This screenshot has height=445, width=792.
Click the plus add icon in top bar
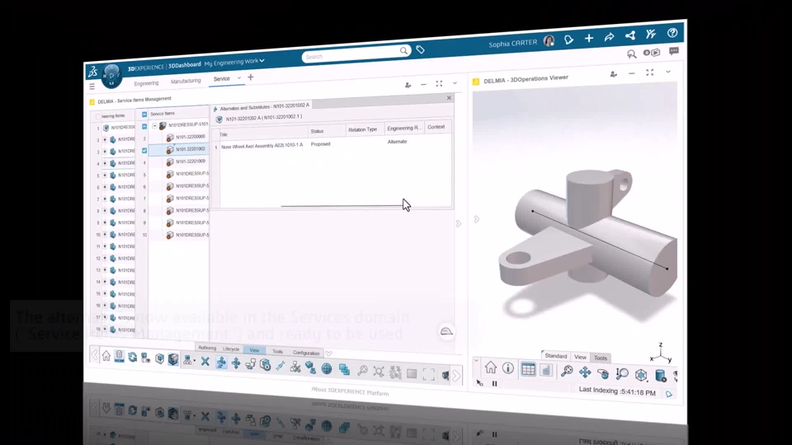pos(589,38)
